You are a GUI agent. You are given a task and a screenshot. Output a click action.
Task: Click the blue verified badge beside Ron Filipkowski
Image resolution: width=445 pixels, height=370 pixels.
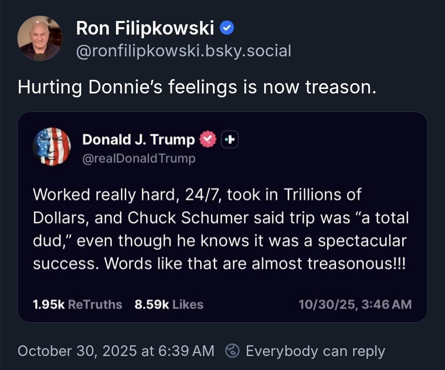coord(227,28)
